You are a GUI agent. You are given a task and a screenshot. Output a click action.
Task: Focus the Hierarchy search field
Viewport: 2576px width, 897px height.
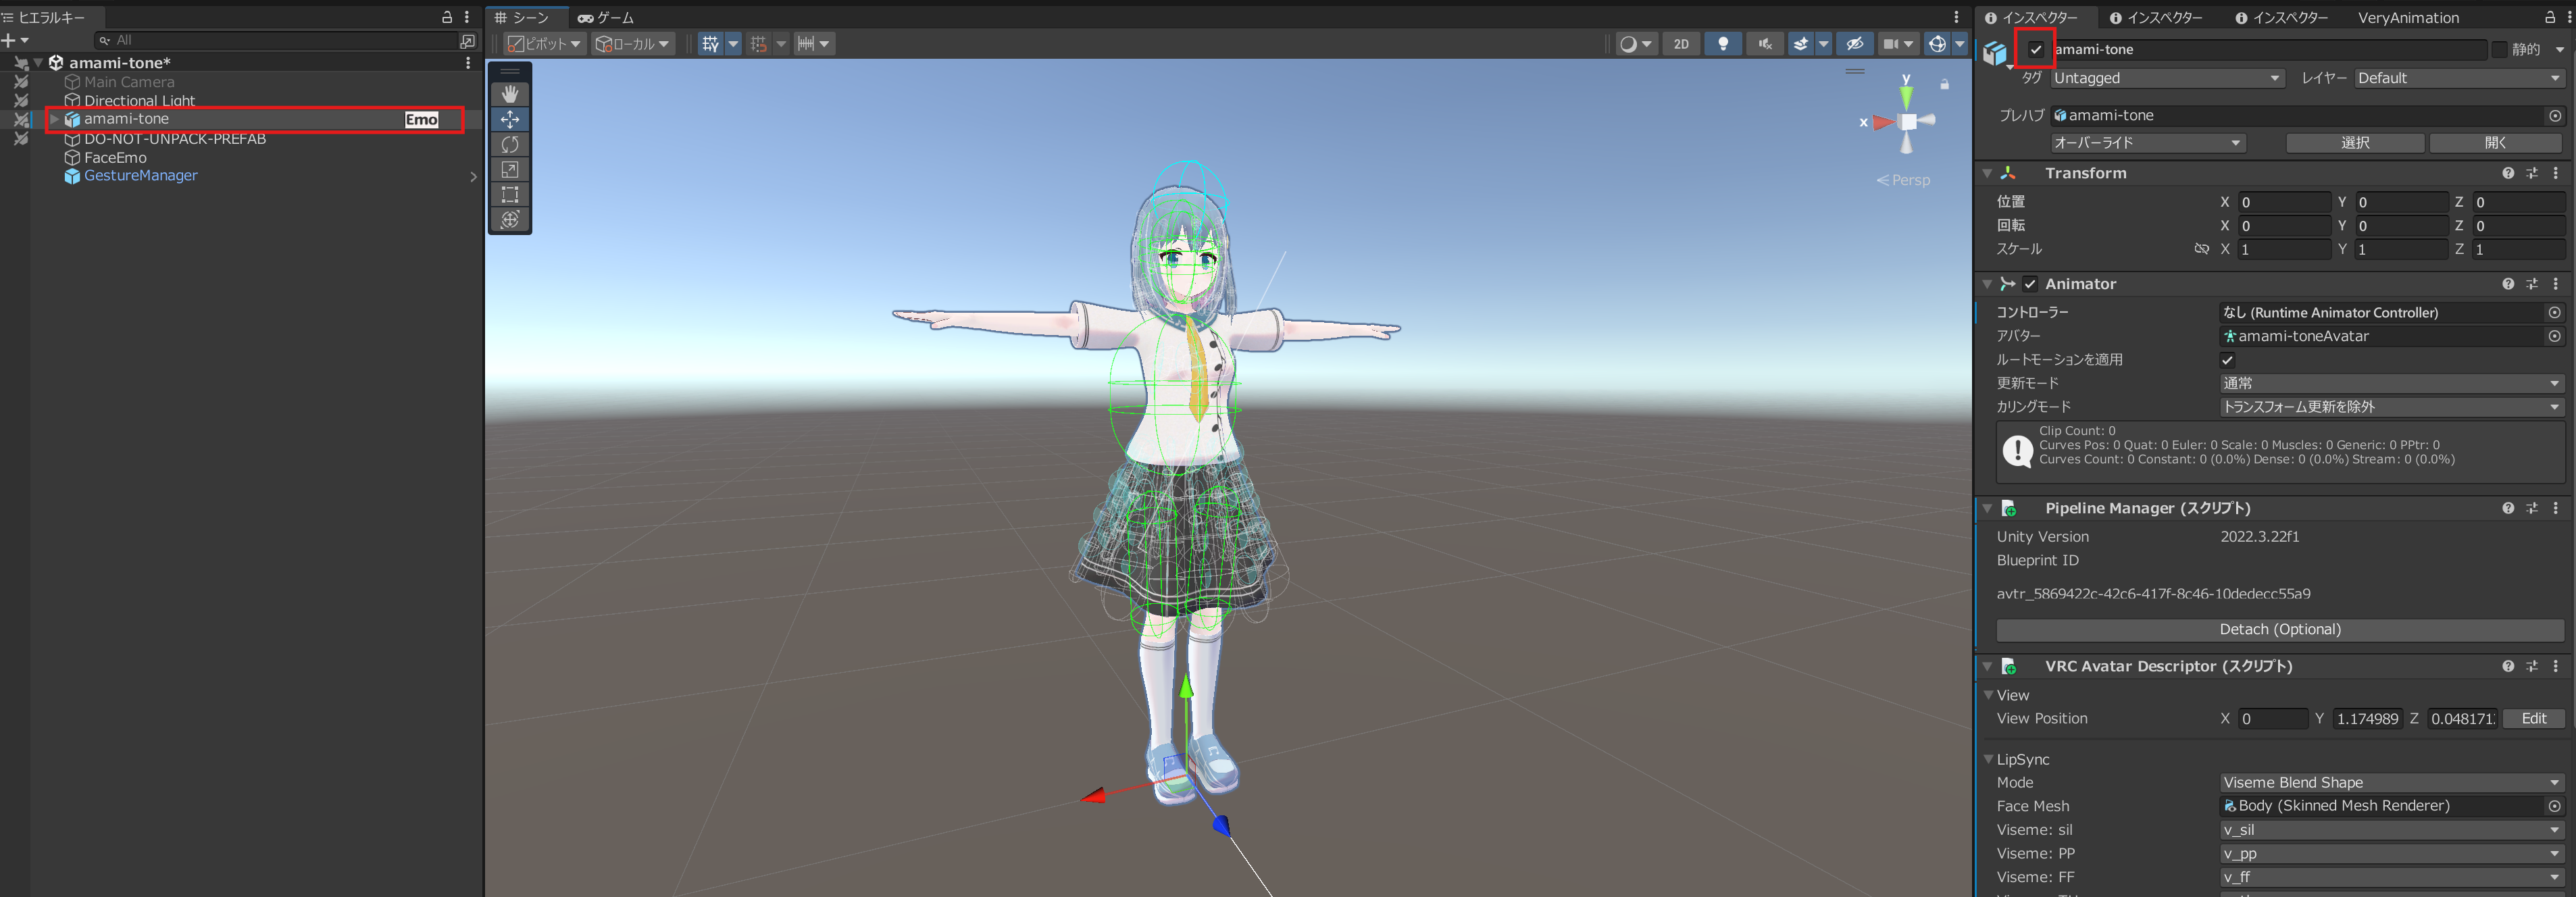276,40
